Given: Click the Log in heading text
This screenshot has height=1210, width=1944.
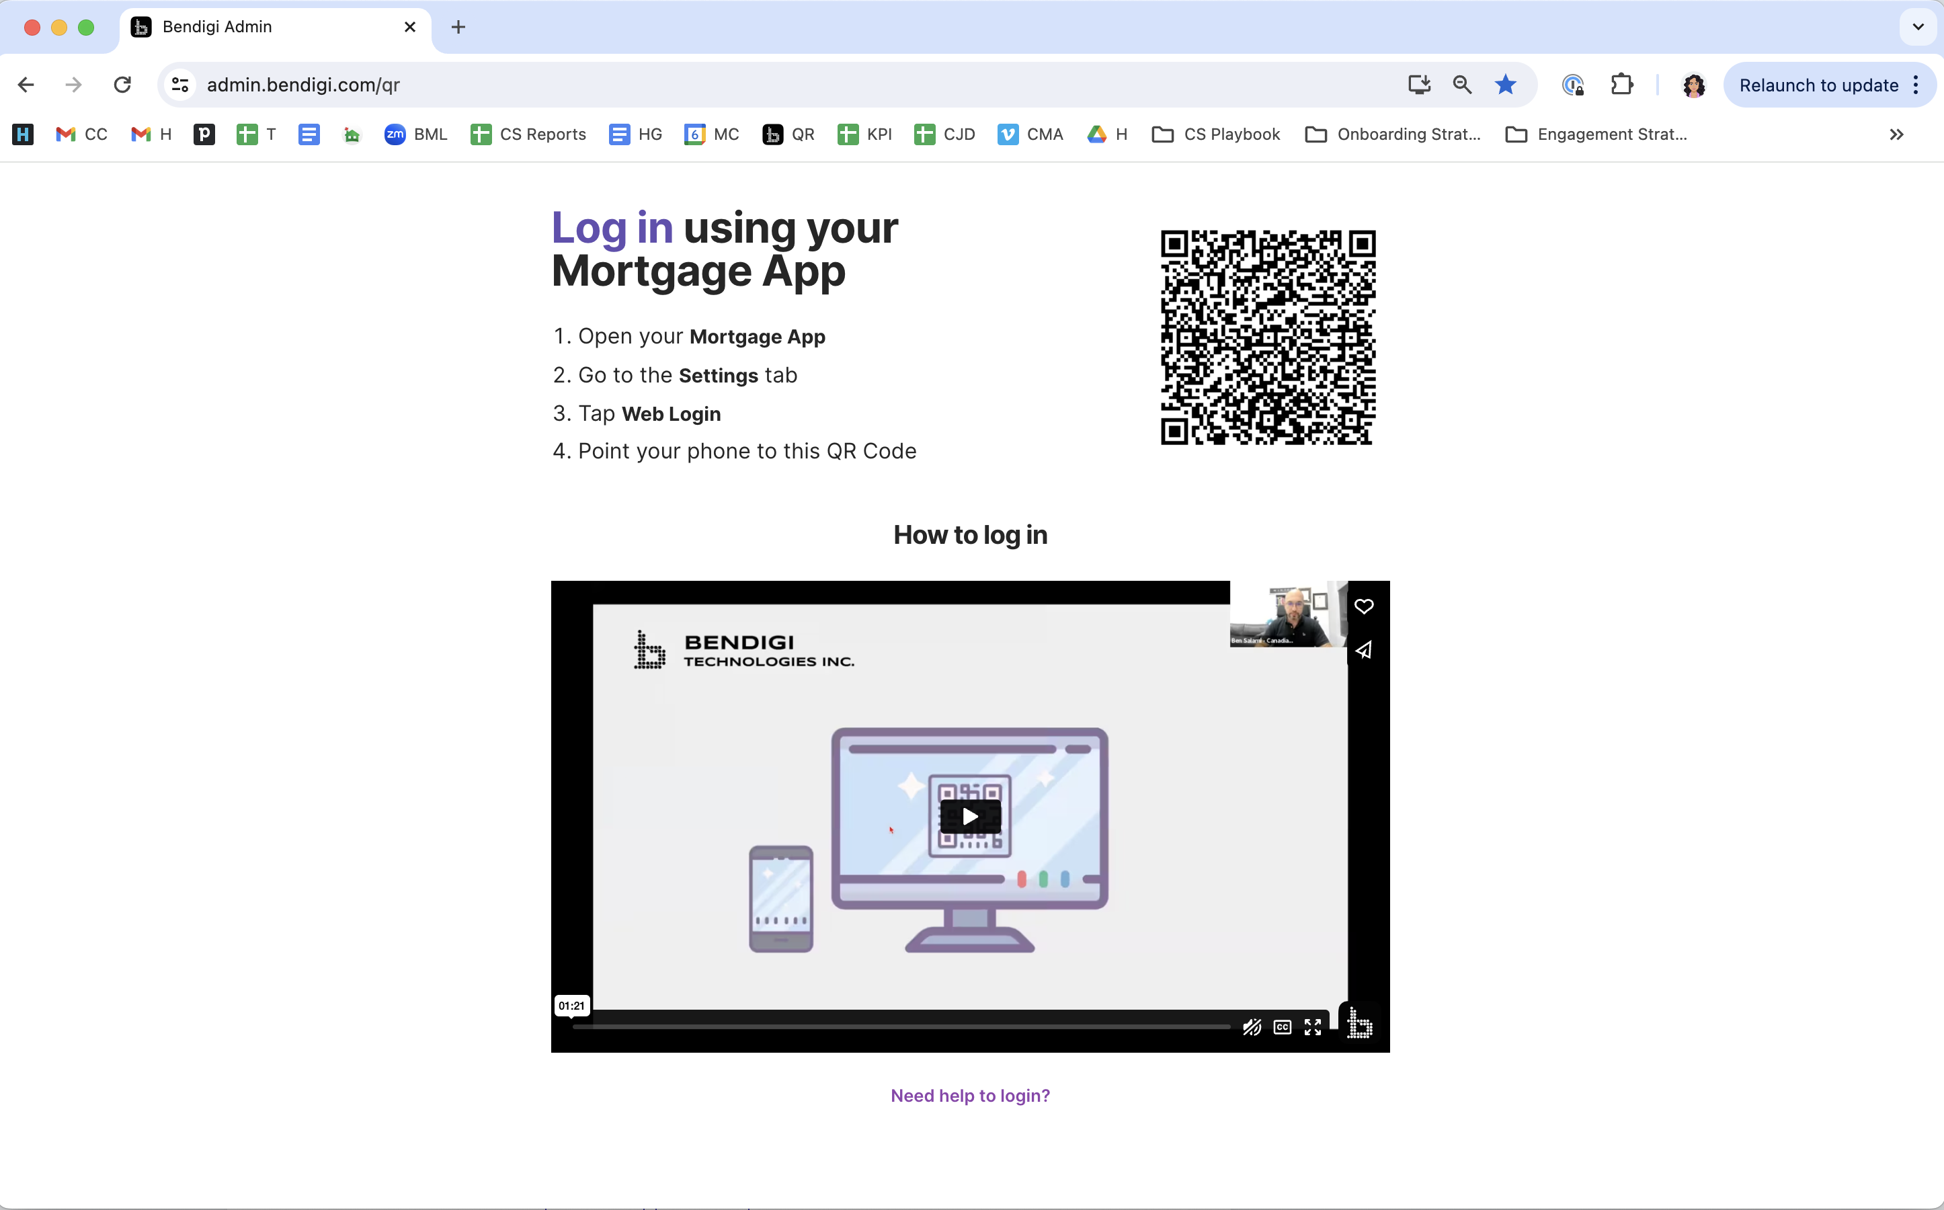Looking at the screenshot, I should click(x=612, y=227).
